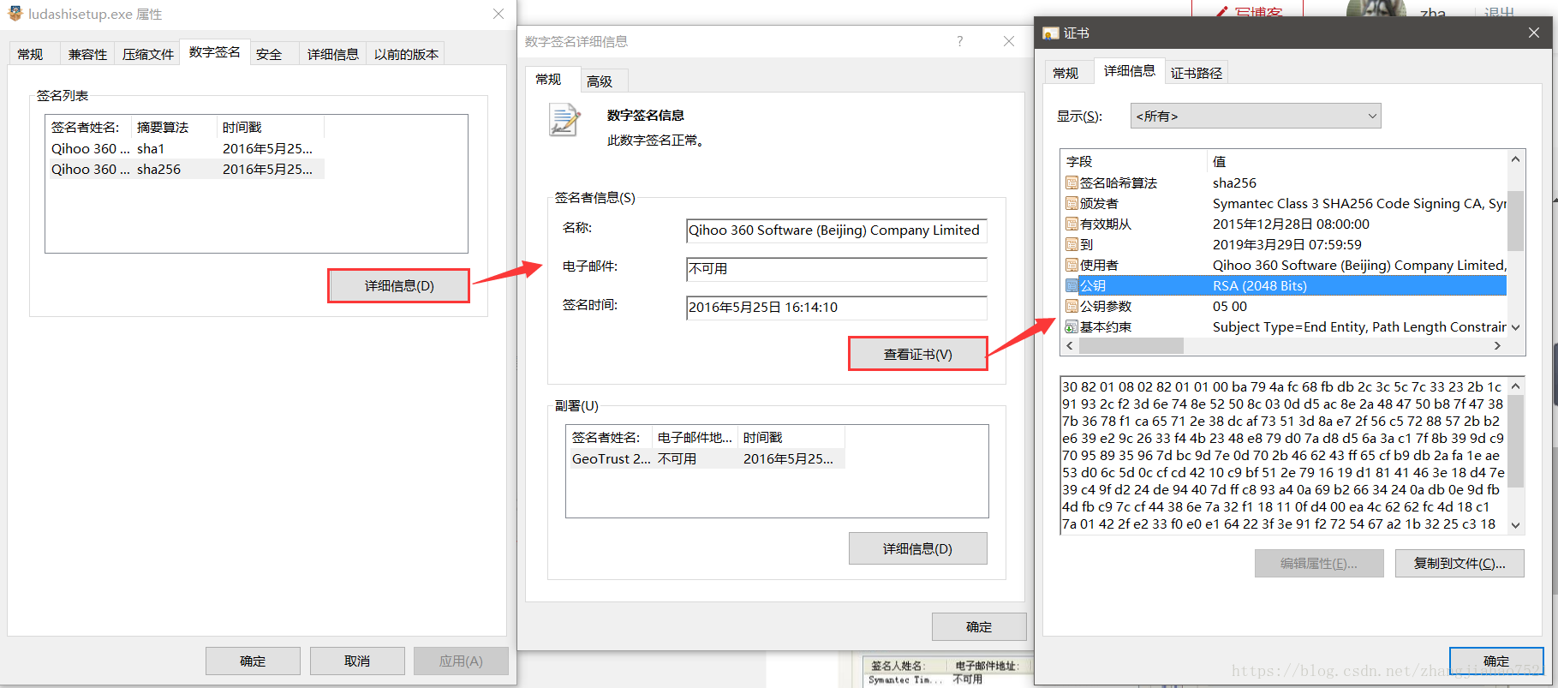Select the Subject Type=End Entity value

pos(1359,326)
